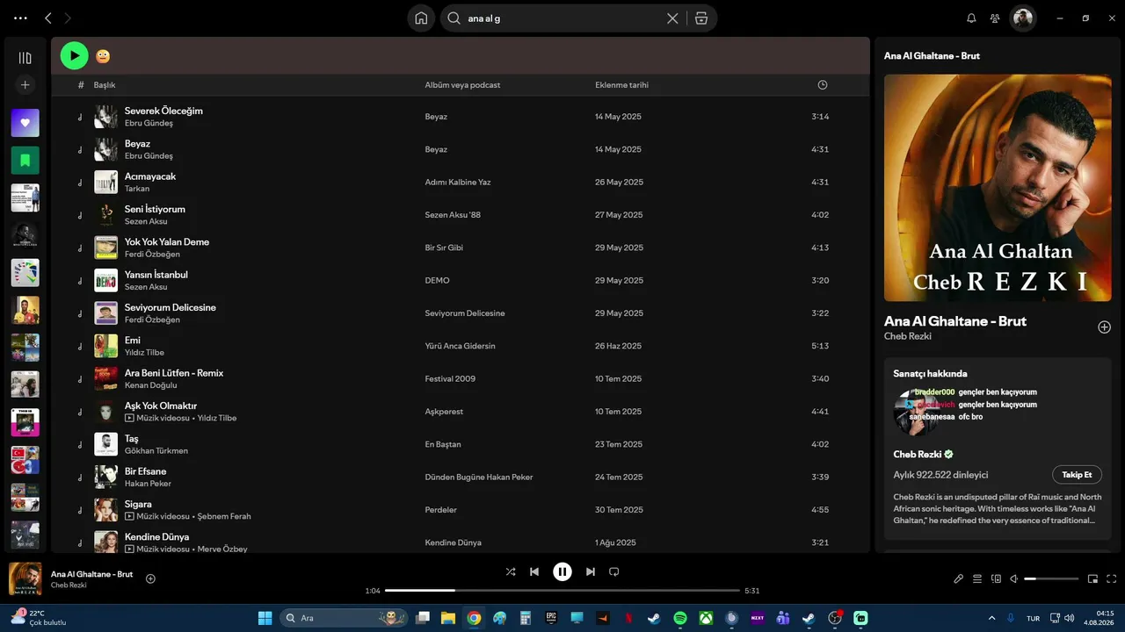
Task: Sort by the duration clock icon
Action: tap(823, 85)
